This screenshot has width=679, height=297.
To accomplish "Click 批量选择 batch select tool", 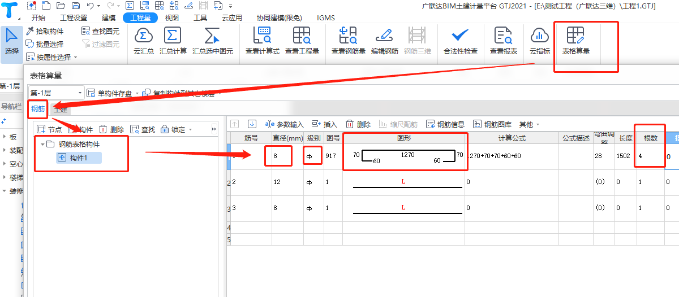I will [45, 44].
